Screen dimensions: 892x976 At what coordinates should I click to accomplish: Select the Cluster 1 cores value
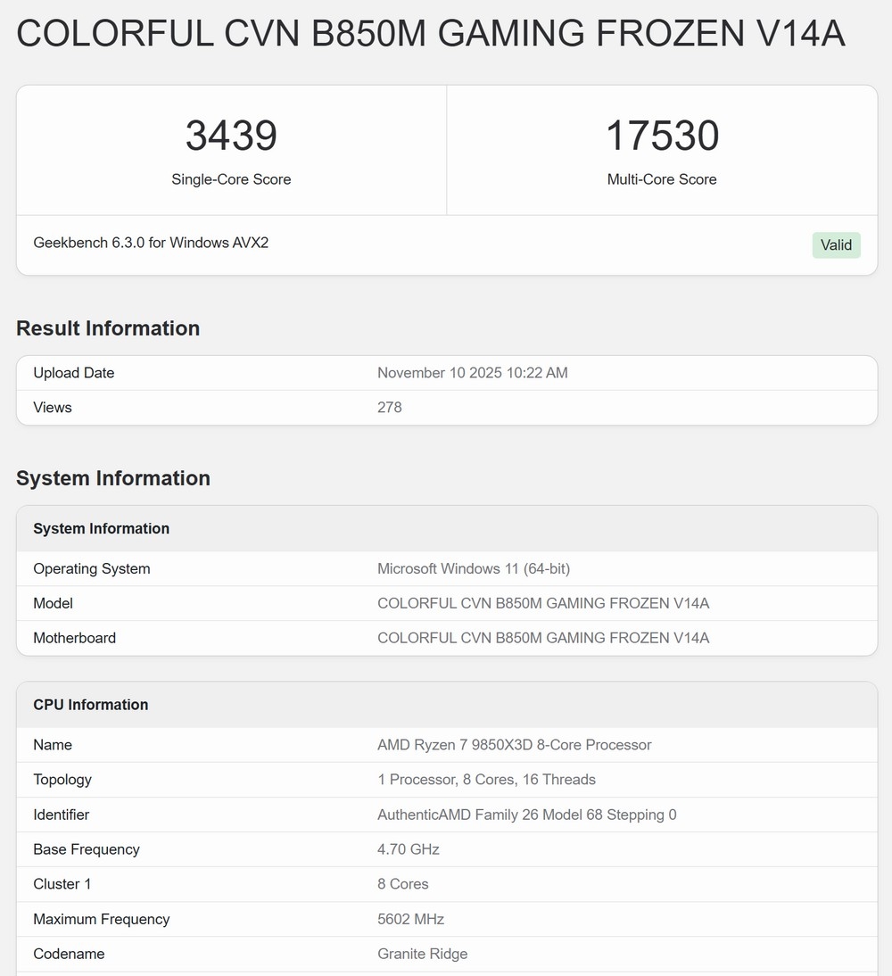[x=403, y=884]
